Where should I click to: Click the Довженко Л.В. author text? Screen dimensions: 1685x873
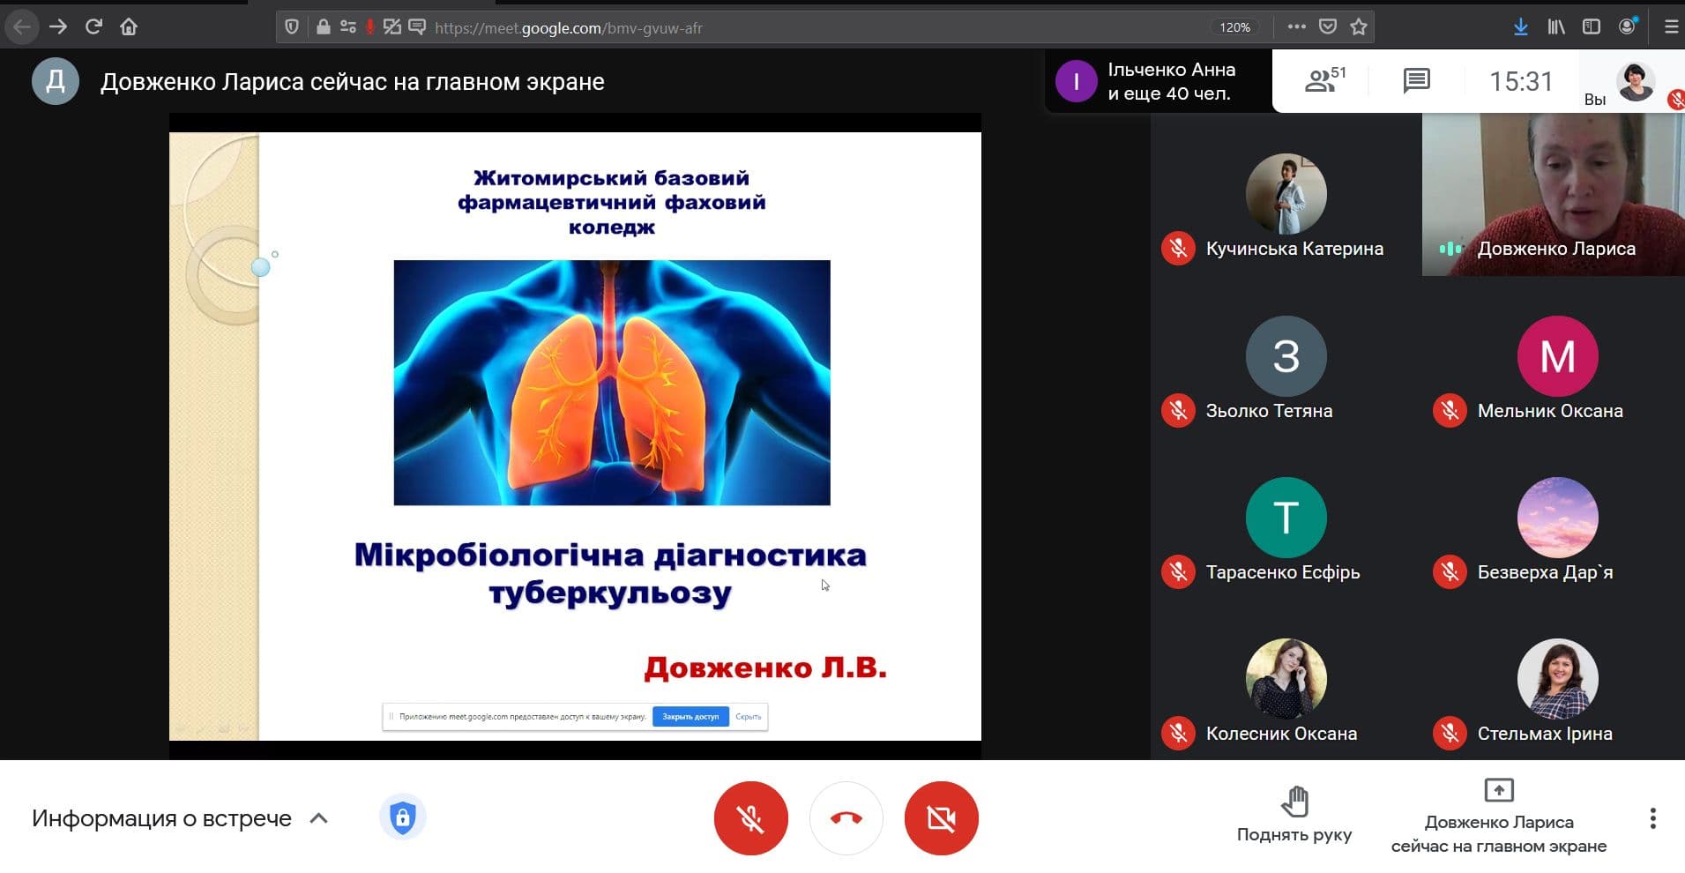pos(765,668)
